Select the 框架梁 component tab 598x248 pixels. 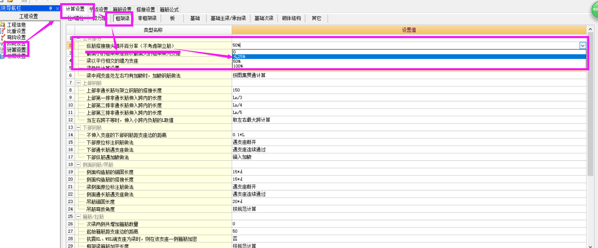[123, 18]
